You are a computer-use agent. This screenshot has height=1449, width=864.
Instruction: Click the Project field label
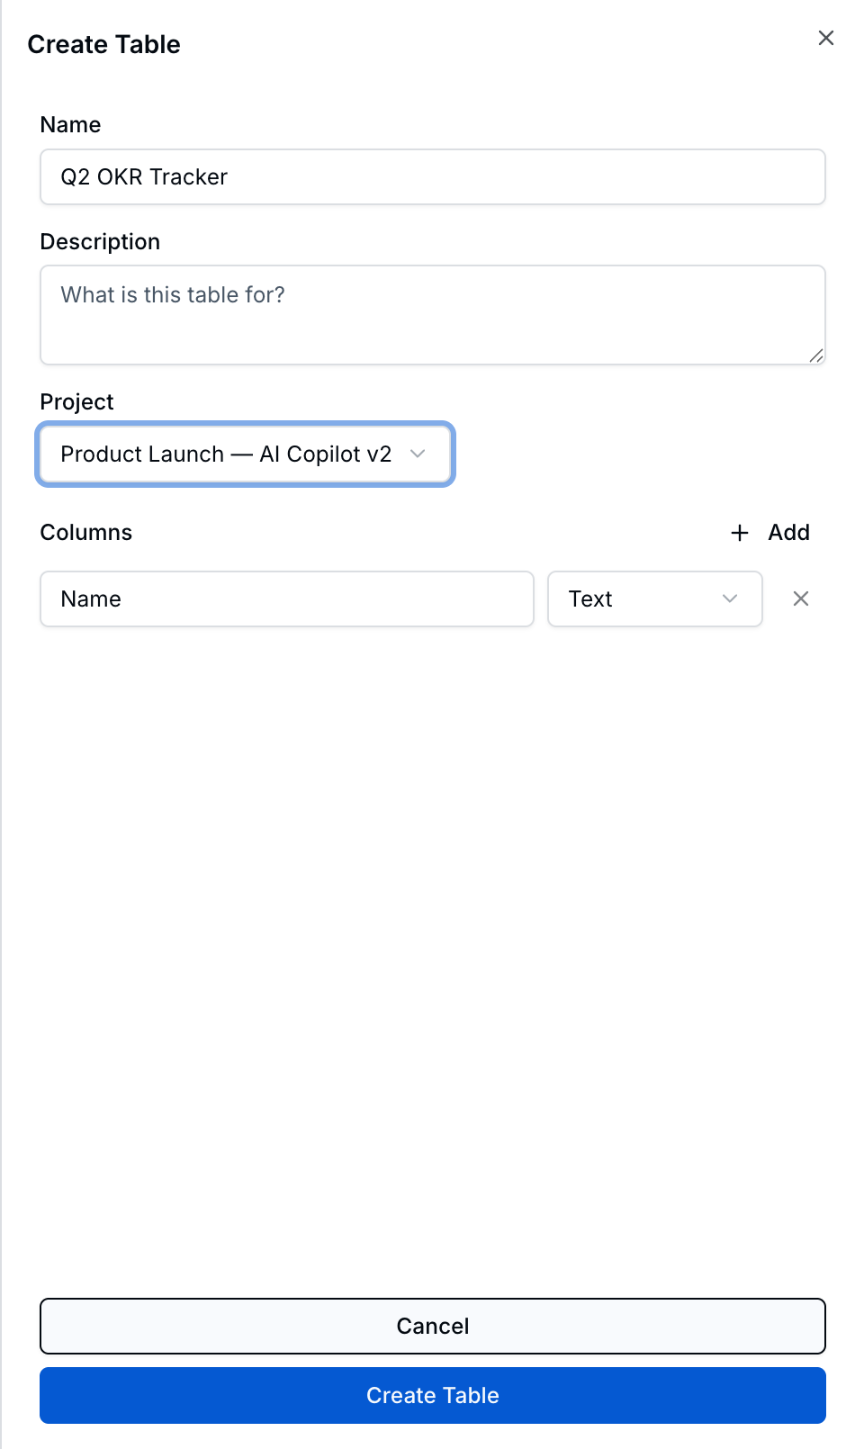coord(76,402)
